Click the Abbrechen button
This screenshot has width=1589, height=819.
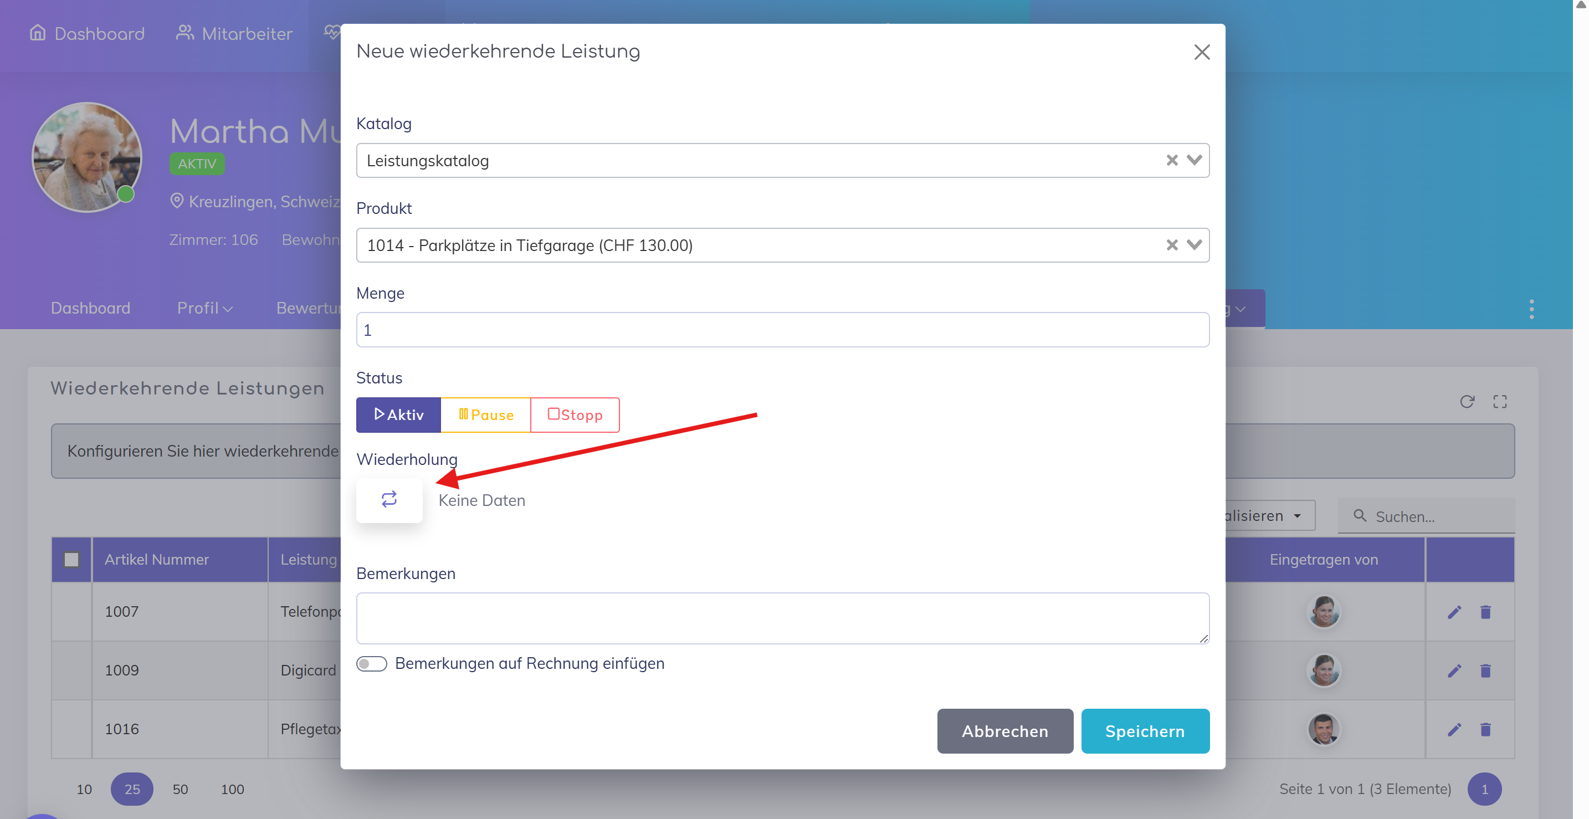[1004, 731]
